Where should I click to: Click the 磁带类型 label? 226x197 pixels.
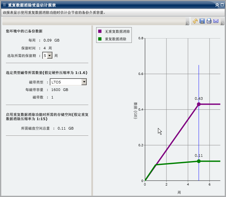pos(36,82)
